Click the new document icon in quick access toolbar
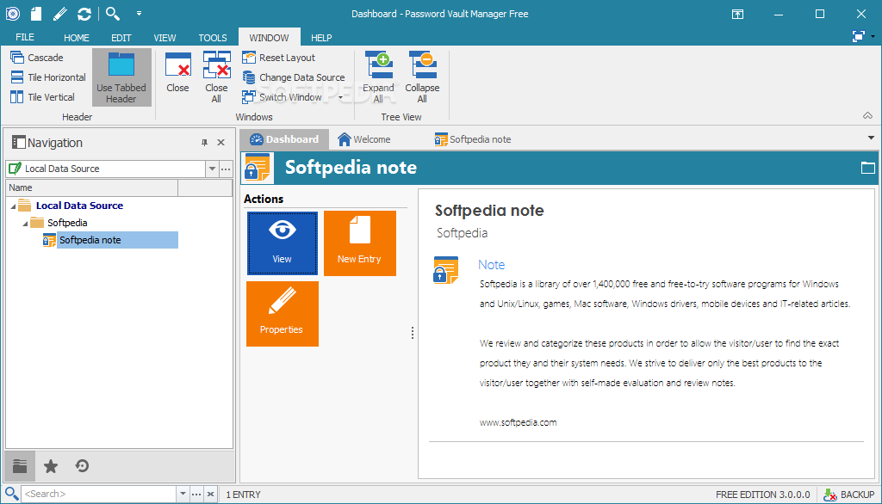The height and width of the screenshot is (504, 882). [36, 14]
